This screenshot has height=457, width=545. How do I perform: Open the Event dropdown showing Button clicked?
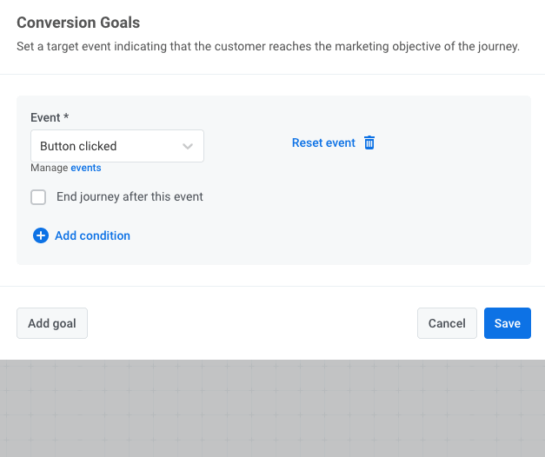coord(116,146)
